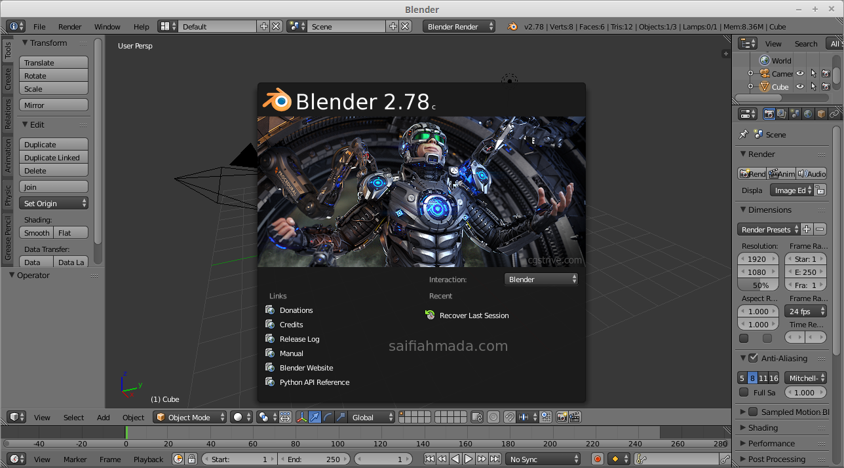
Task: Open the Render menu
Action: 68,27
